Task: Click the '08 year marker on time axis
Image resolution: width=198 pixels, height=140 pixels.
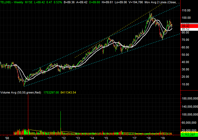Action: tap(7, 138)
